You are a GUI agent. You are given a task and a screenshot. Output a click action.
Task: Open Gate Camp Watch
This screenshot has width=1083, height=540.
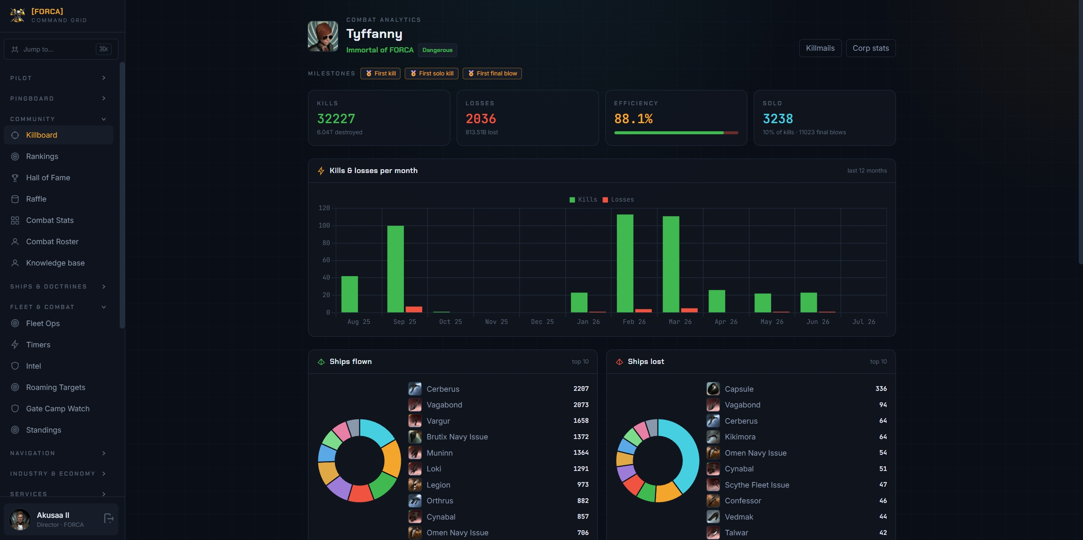[x=58, y=409]
